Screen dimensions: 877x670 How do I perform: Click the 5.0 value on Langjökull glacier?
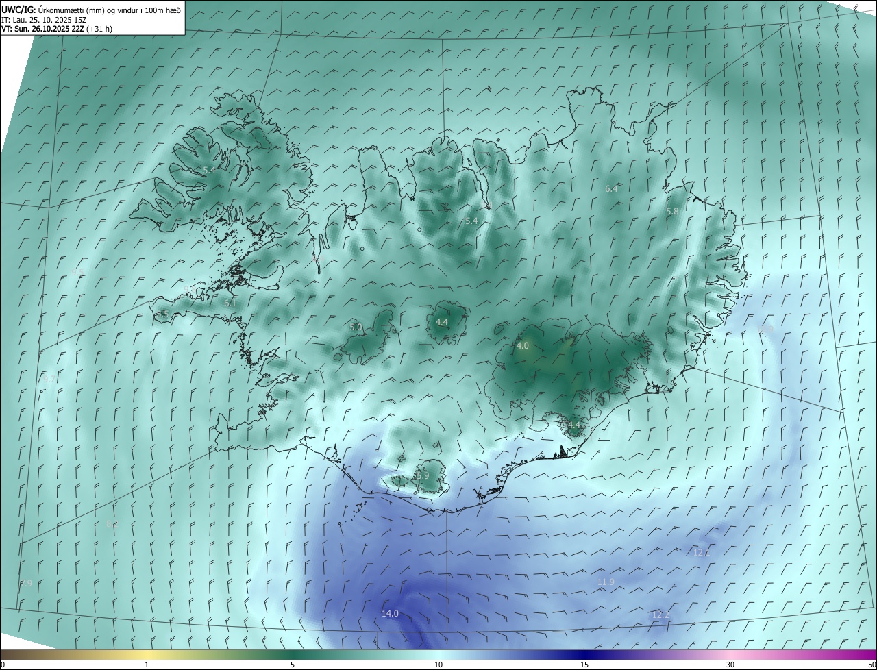[356, 327]
